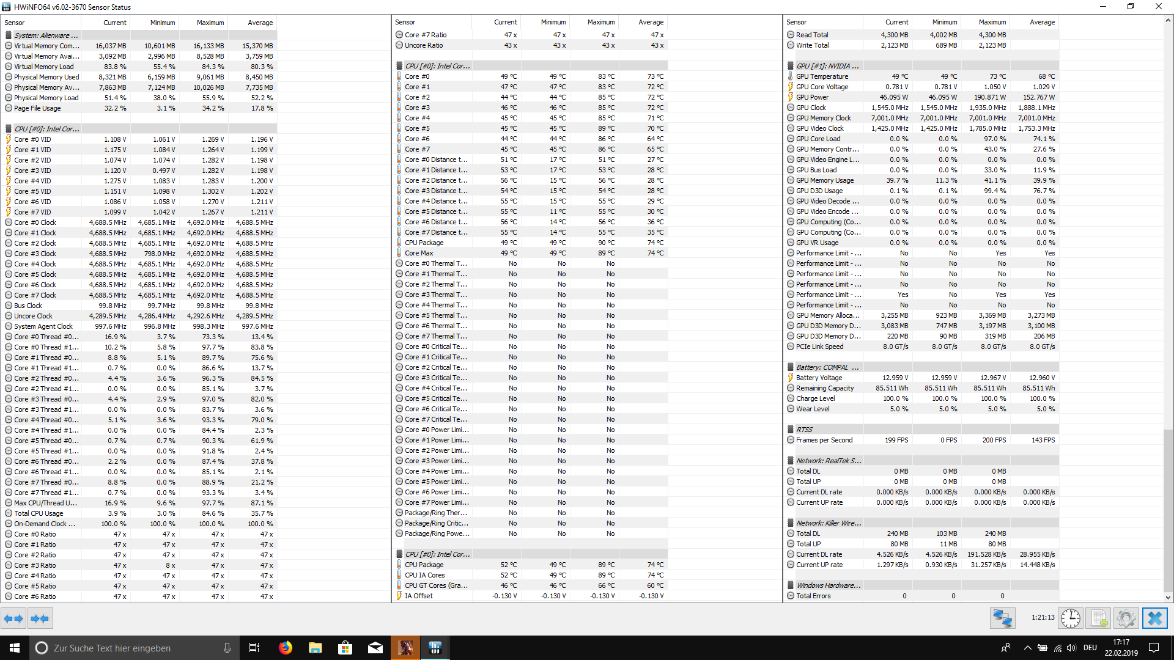
Task: Click the expand columns arrows icon
Action: pyautogui.click(x=13, y=618)
